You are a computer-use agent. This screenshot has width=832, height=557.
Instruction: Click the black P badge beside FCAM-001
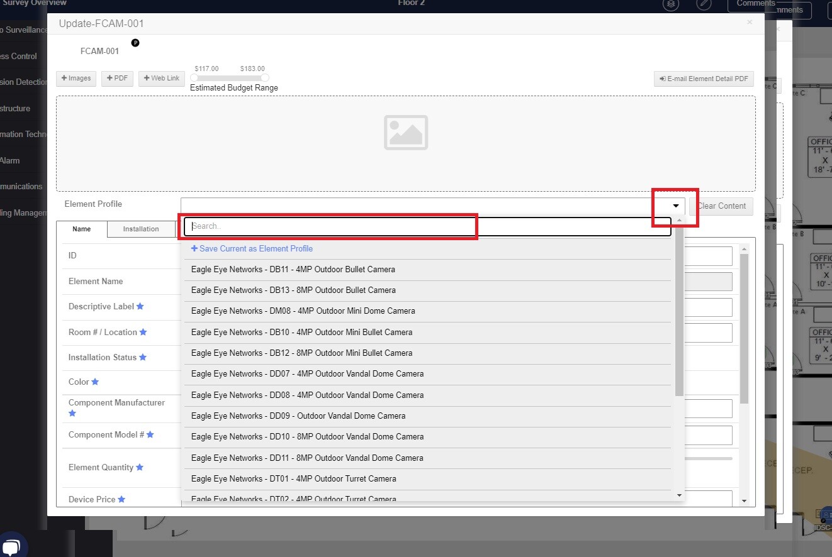135,43
